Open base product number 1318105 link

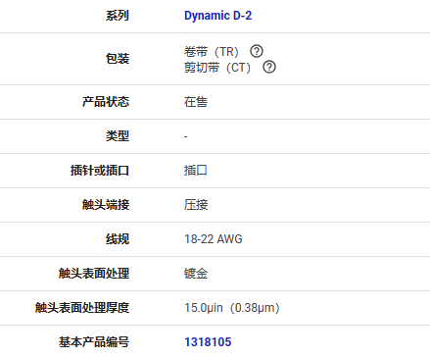208,342
